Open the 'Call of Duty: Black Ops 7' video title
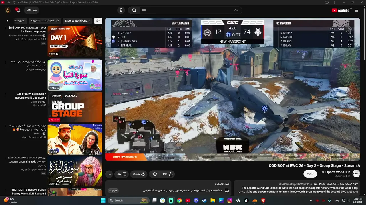The width and height of the screenshot is (366, 205). click(x=31, y=96)
